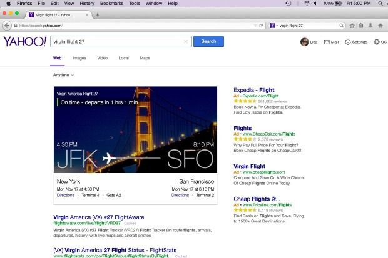Open the Lisa profile avatar
Image resolution: width=388 pixels, height=258 pixels.
[x=305, y=42]
